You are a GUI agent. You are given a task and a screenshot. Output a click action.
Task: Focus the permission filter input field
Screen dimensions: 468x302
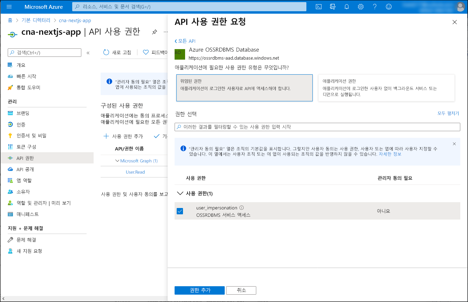(317, 127)
